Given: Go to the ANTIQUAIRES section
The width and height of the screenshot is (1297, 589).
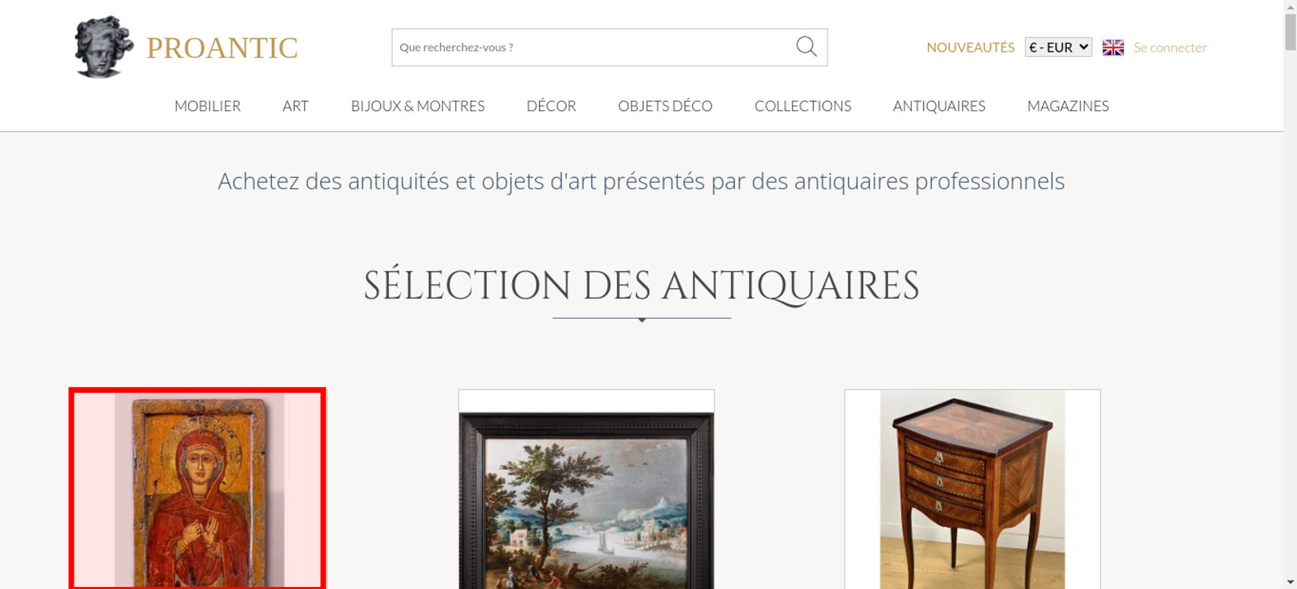Looking at the screenshot, I should [939, 106].
